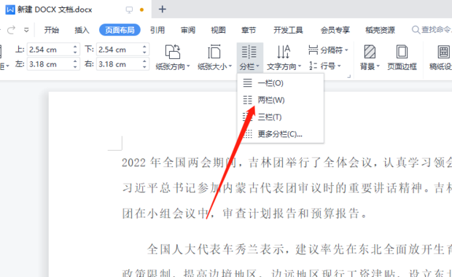
Task: Open a new tab with plus button
Action: (163, 9)
